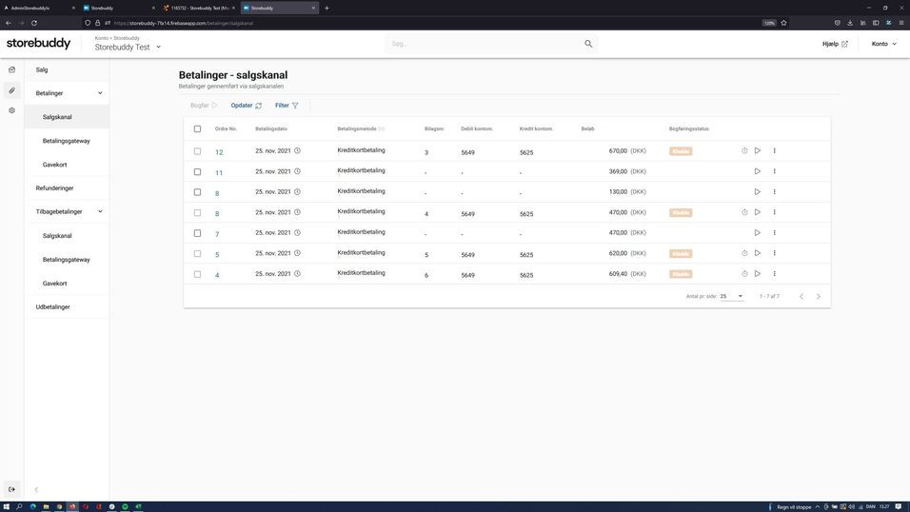Select the checkbox for order 7 row
This screenshot has width=910, height=512.
(x=198, y=233)
